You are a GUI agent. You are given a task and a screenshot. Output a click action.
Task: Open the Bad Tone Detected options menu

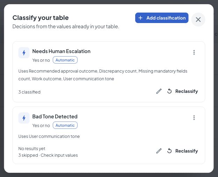(194, 118)
